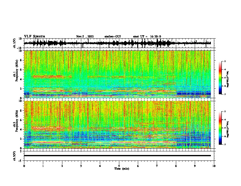Click the ch.2 colorbar "log(PSD)" unit label

point(228,129)
